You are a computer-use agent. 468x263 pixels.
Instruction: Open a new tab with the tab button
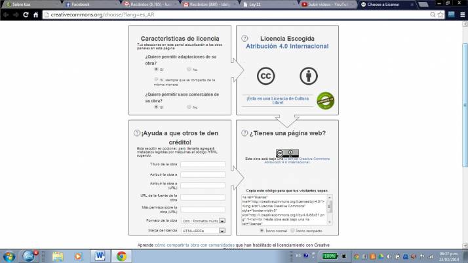(x=423, y=5)
